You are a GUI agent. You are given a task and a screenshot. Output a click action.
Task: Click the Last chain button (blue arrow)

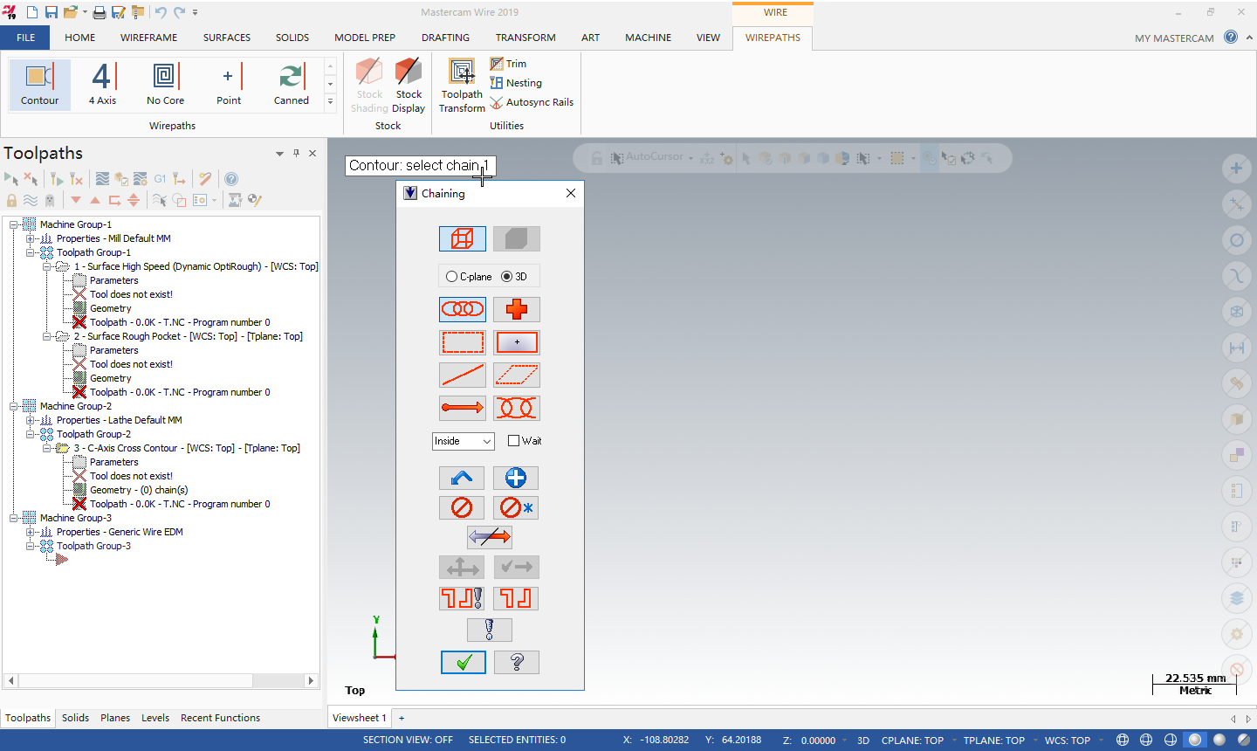point(462,478)
